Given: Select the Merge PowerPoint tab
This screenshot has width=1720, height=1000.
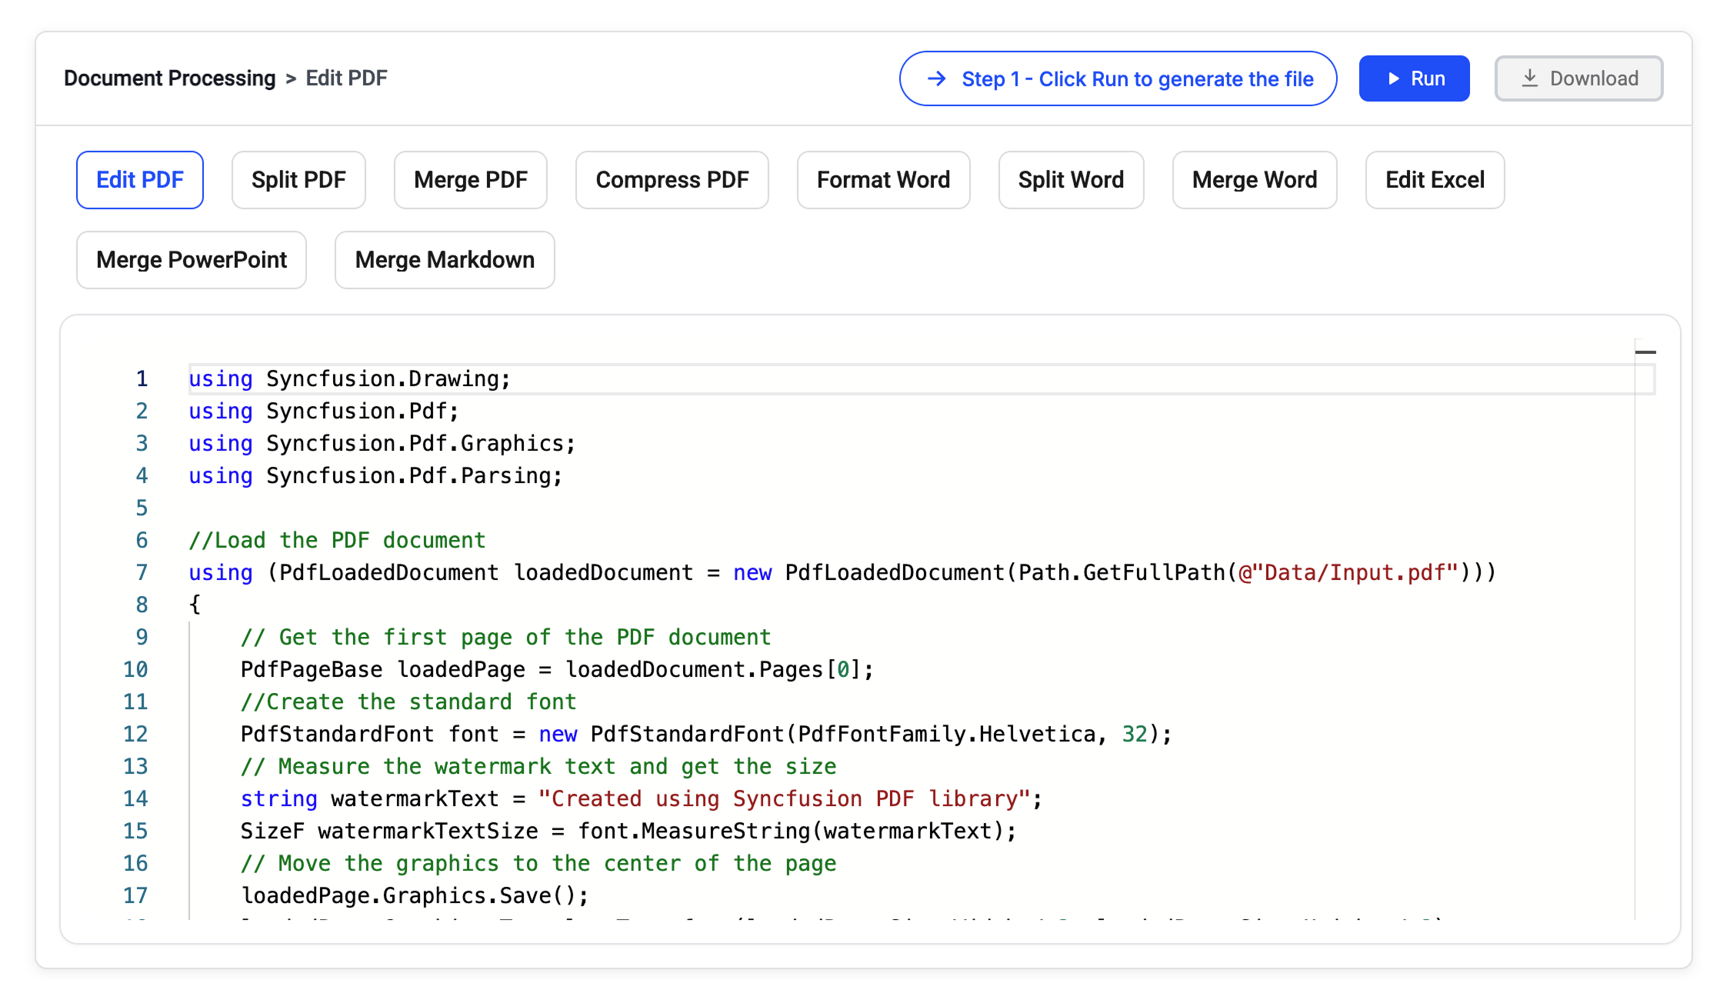Looking at the screenshot, I should tap(192, 260).
